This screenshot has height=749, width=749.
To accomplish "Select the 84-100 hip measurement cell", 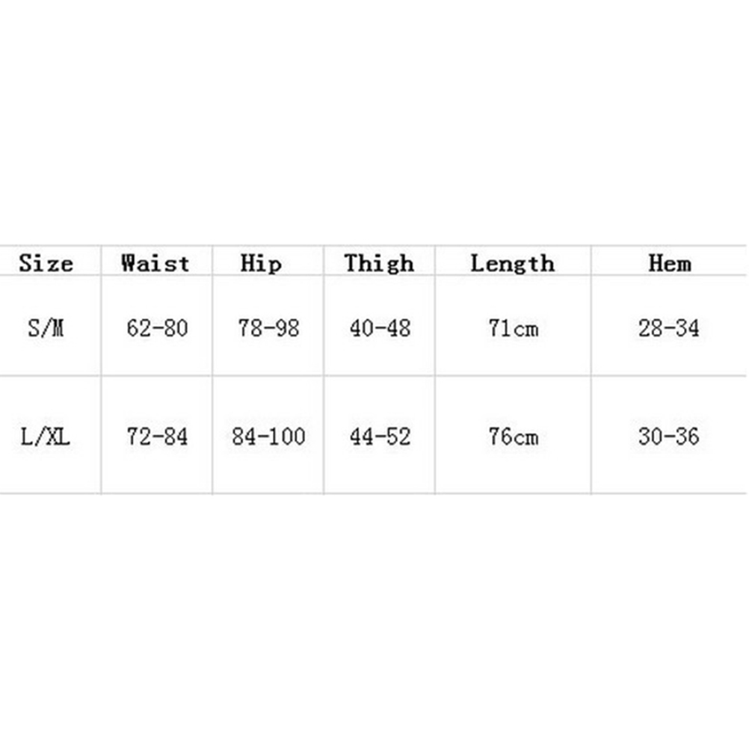I will (268, 437).
